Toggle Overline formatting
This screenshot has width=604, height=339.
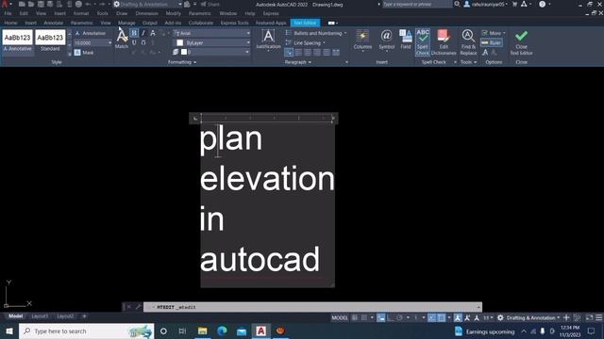pos(143,42)
